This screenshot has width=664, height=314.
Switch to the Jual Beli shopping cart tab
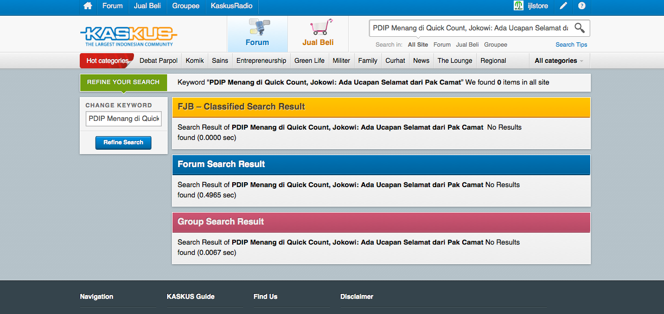pos(318,34)
